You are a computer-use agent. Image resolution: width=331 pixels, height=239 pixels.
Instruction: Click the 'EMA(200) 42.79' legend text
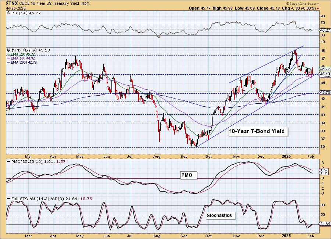(24, 62)
